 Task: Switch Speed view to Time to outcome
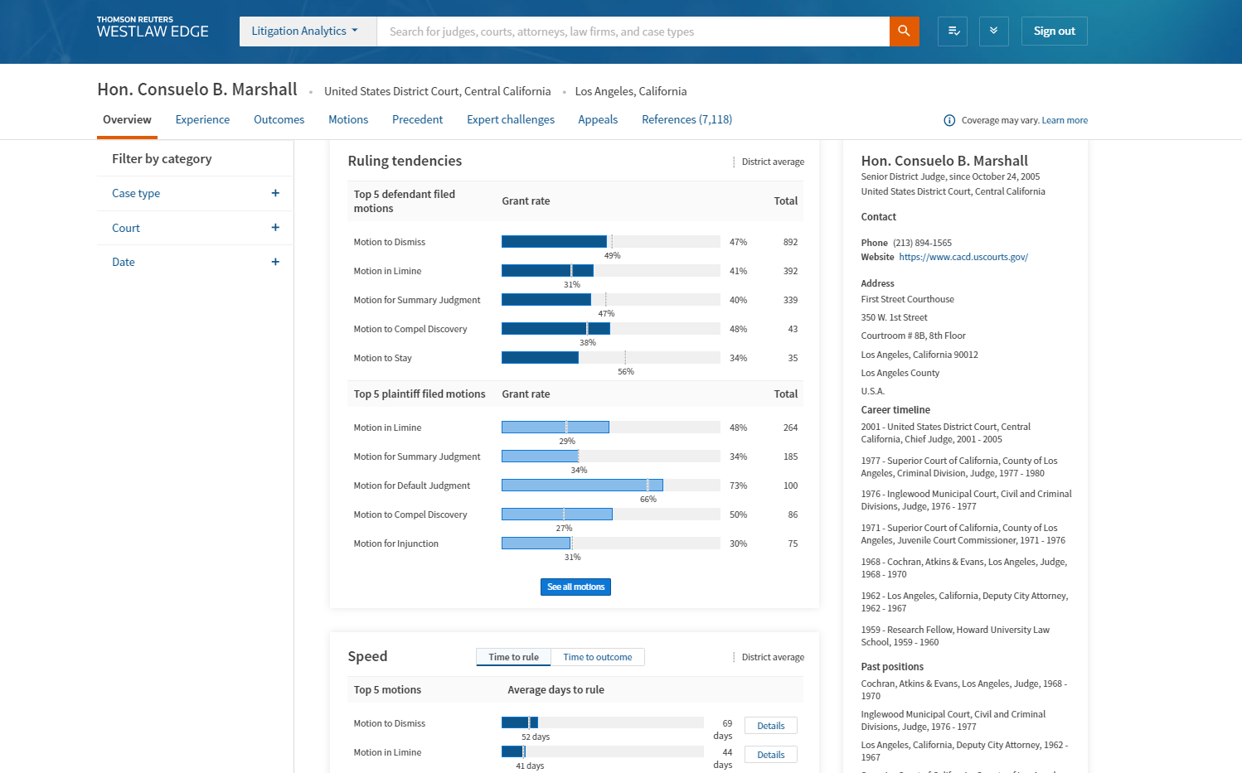597,657
